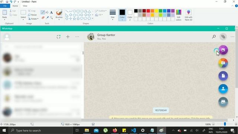Open the shape Outline dropdown
Image resolution: width=238 pixels, height=134 pixels.
point(101,11)
